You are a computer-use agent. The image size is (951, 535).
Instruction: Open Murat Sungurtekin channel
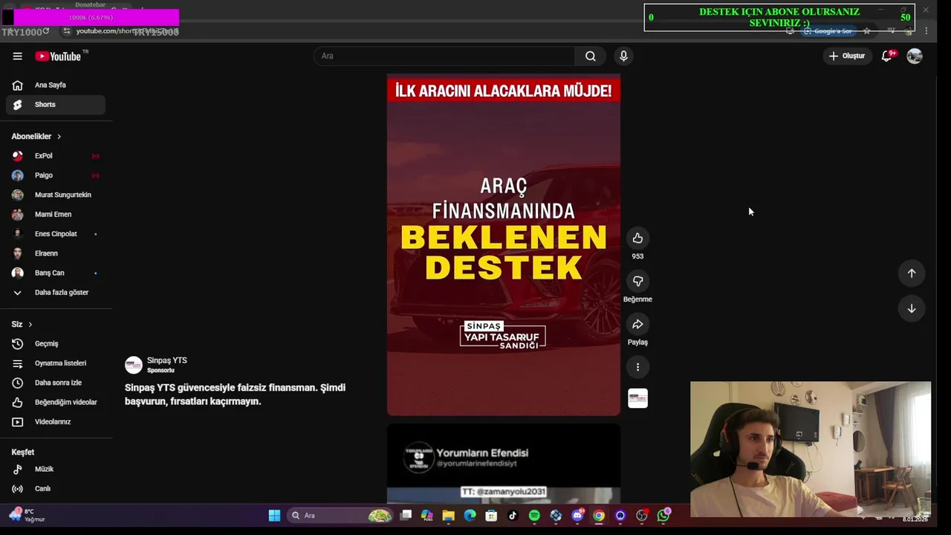coord(56,195)
